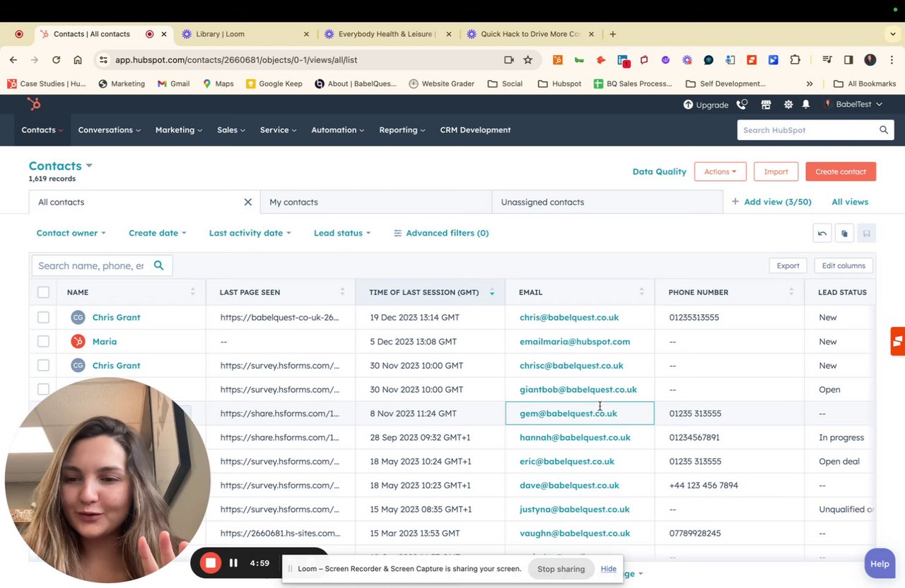Viewport: 905px width, 588px height.
Task: Click Stop sharing in the Loom bar
Action: [561, 569]
